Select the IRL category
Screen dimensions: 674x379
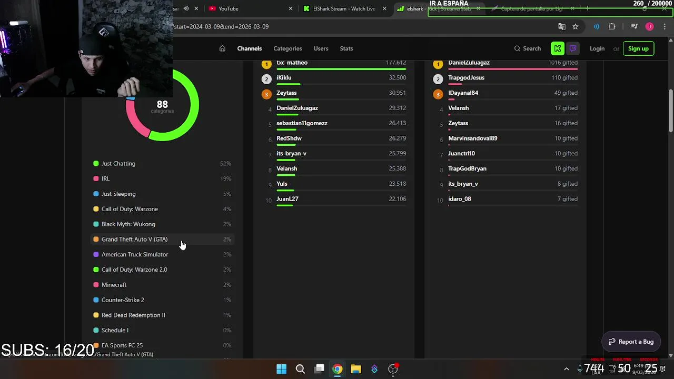pyautogui.click(x=162, y=179)
